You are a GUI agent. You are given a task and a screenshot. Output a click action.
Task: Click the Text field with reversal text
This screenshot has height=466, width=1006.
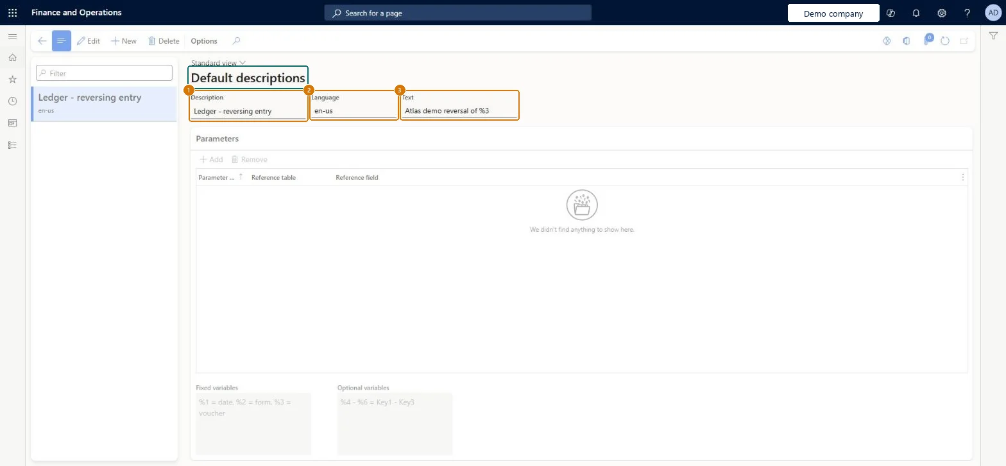click(459, 111)
